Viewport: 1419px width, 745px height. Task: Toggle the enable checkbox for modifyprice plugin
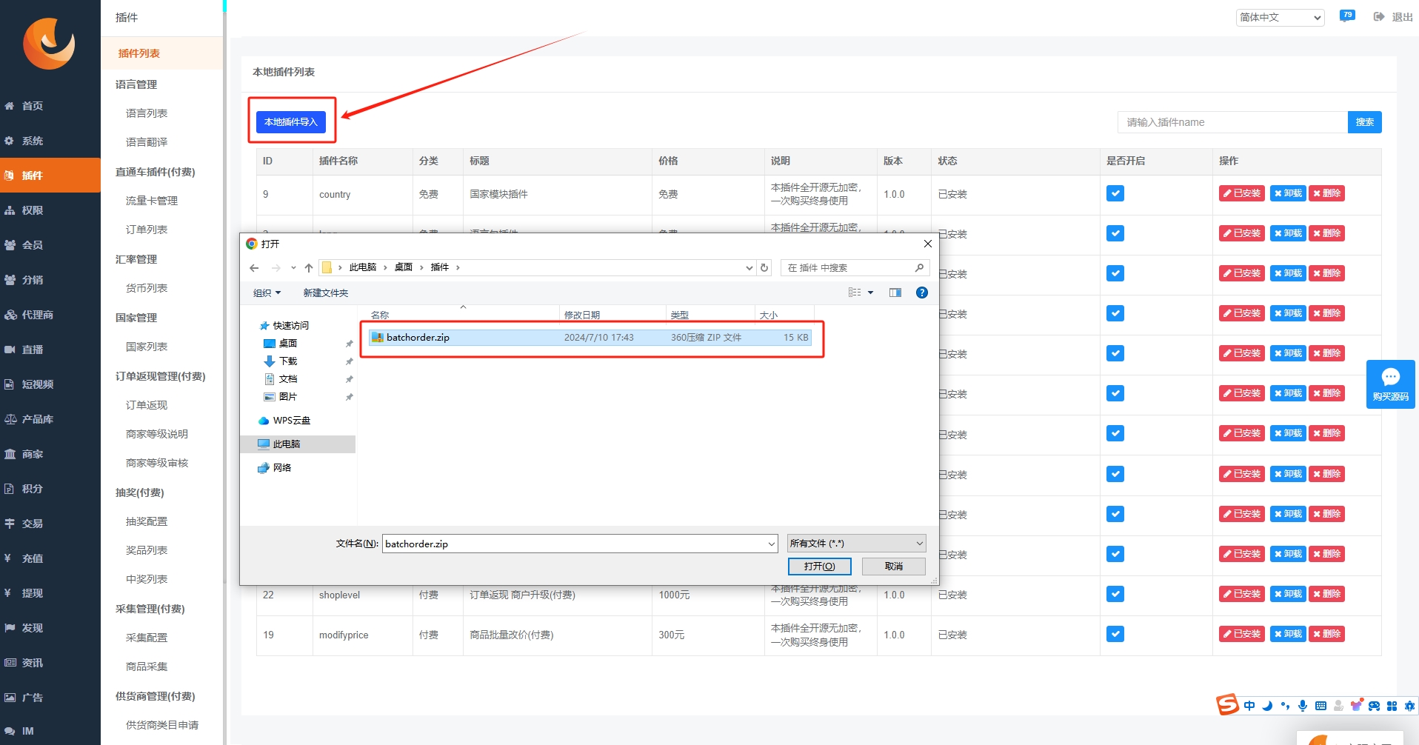(1115, 634)
